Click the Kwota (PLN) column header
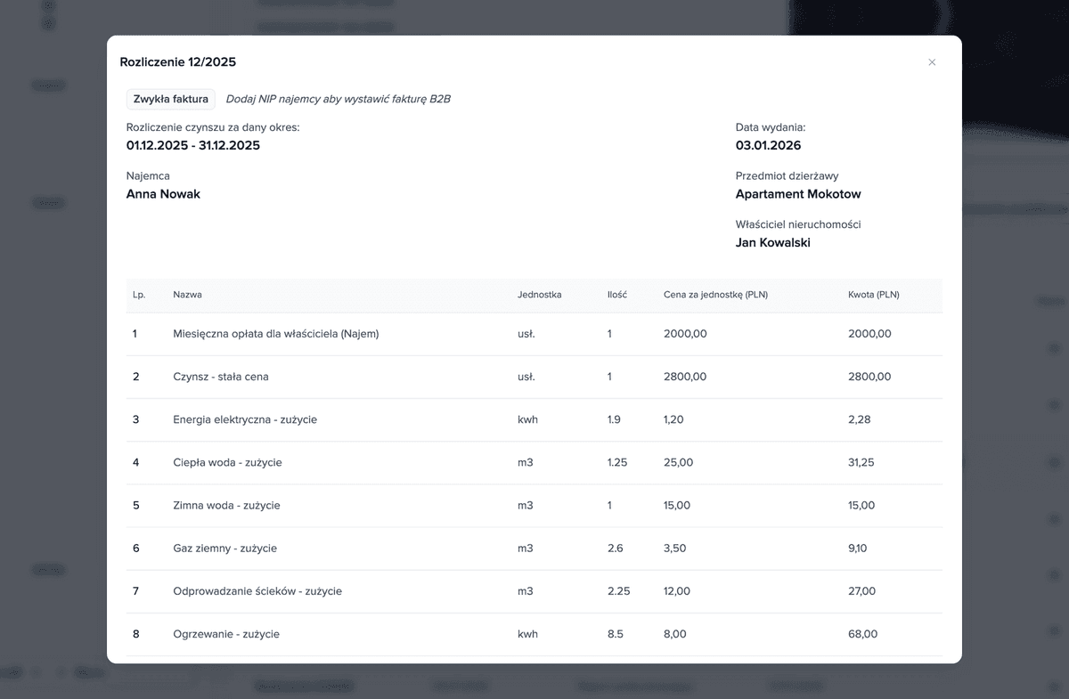Screen dimensions: 1069x699 (874, 295)
